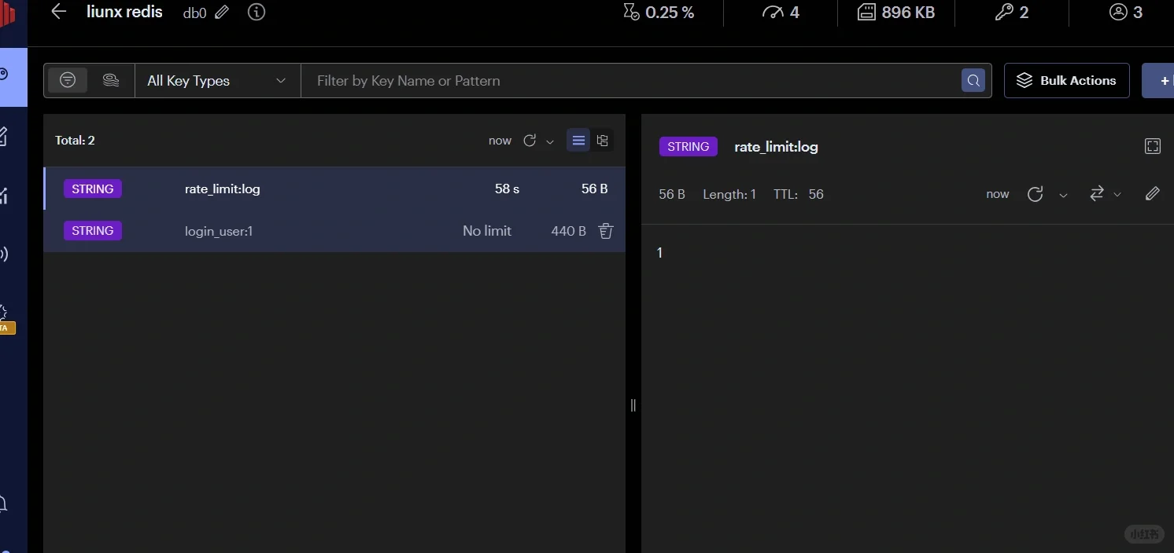Screen dimensions: 1174x553
Task: Refresh the key value in details panel
Action: coord(1036,194)
